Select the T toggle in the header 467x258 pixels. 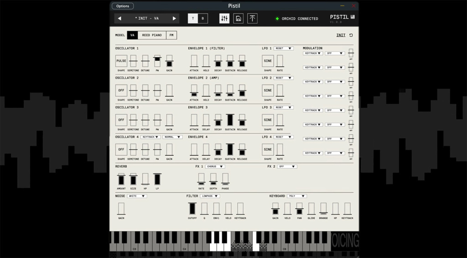(x=193, y=18)
